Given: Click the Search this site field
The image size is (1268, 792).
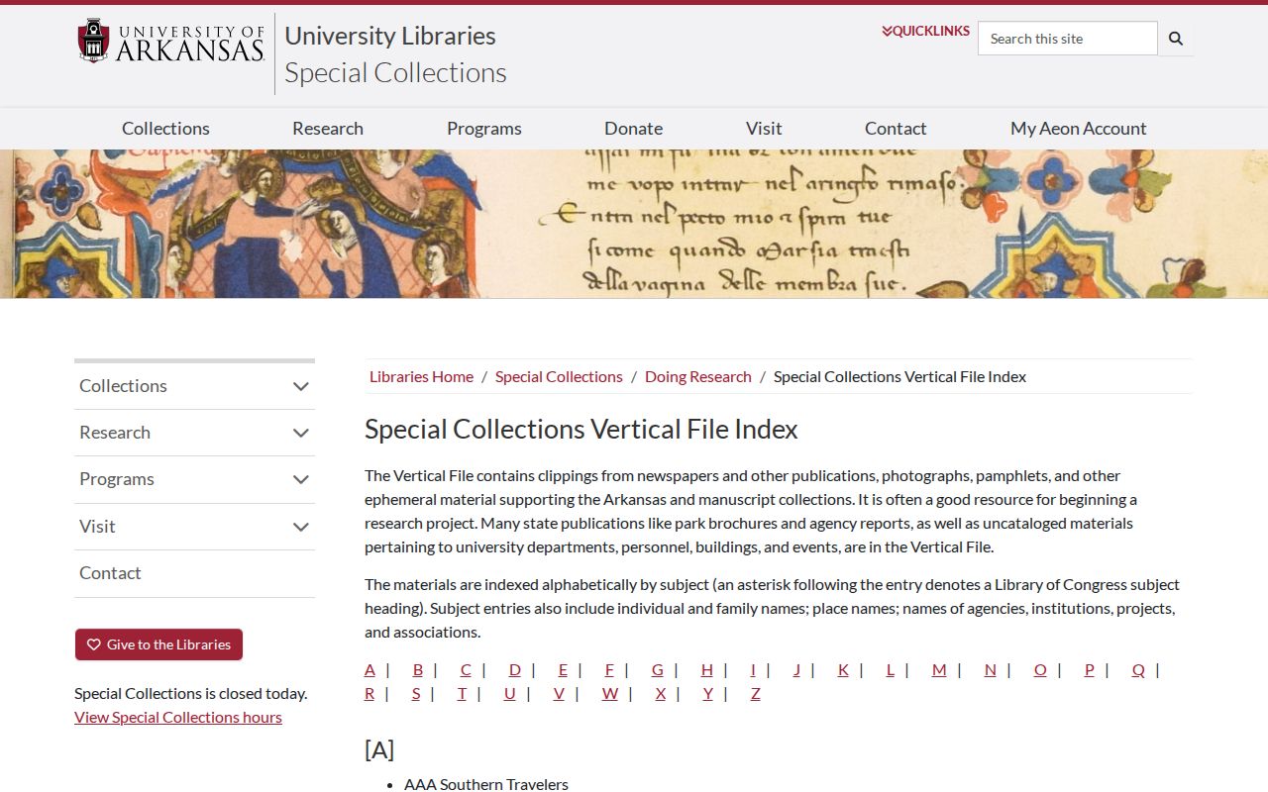Looking at the screenshot, I should coord(1068,39).
